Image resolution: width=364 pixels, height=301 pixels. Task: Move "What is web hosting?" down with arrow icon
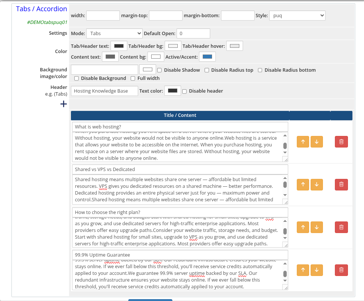click(317, 142)
